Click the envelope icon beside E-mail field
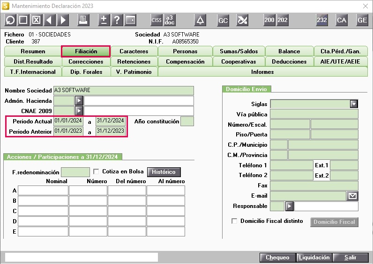373x264 pixels. (353, 196)
